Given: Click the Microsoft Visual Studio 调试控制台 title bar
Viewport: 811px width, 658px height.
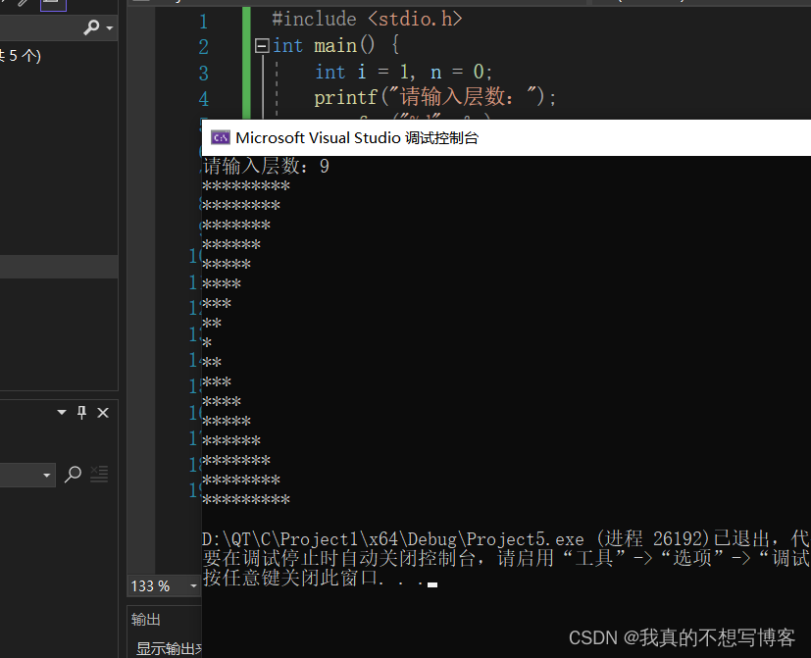Looking at the screenshot, I should coord(506,137).
